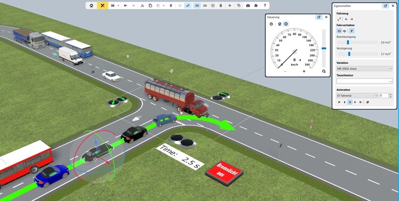Switch to 2D view
The height and width of the screenshot is (201, 399).
point(205,6)
